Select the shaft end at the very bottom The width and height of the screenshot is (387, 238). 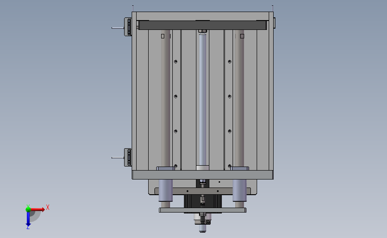[x=202, y=228]
